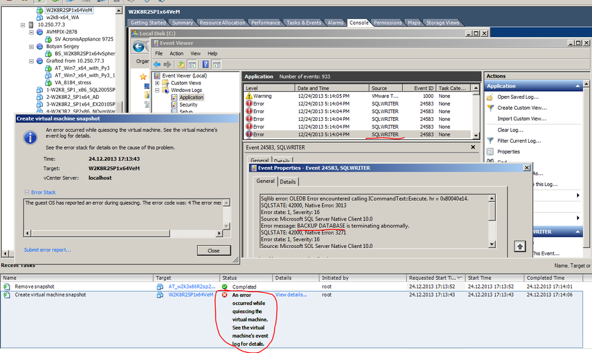The image size is (592, 353).
Task: Open the Details tab in Event Properties
Action: pyautogui.click(x=288, y=182)
